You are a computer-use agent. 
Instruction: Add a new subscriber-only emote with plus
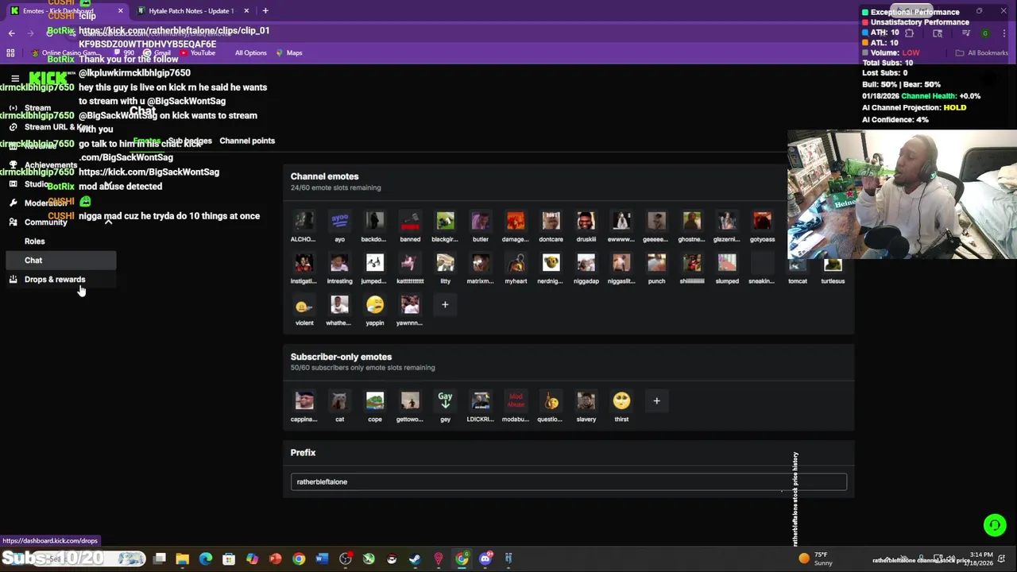point(656,401)
